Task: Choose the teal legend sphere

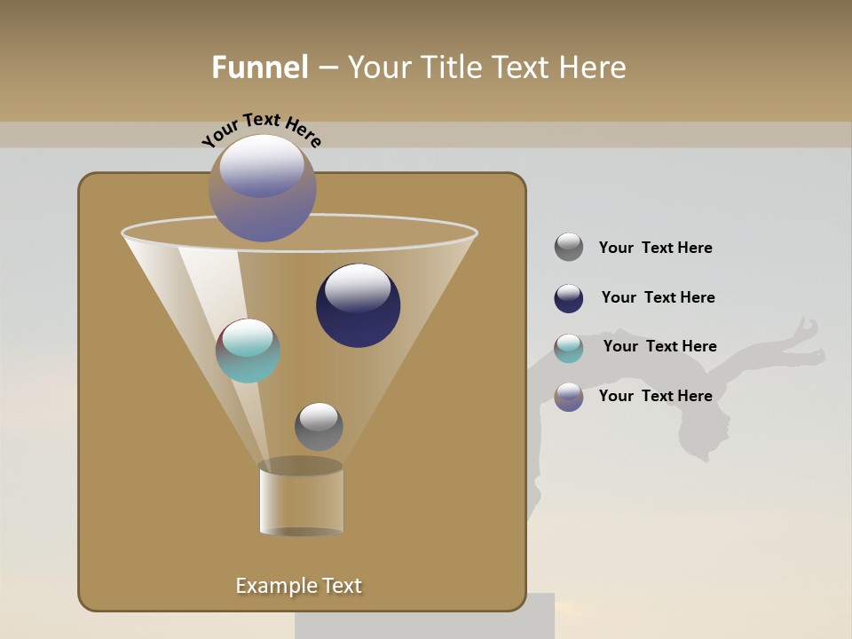Action: [569, 348]
